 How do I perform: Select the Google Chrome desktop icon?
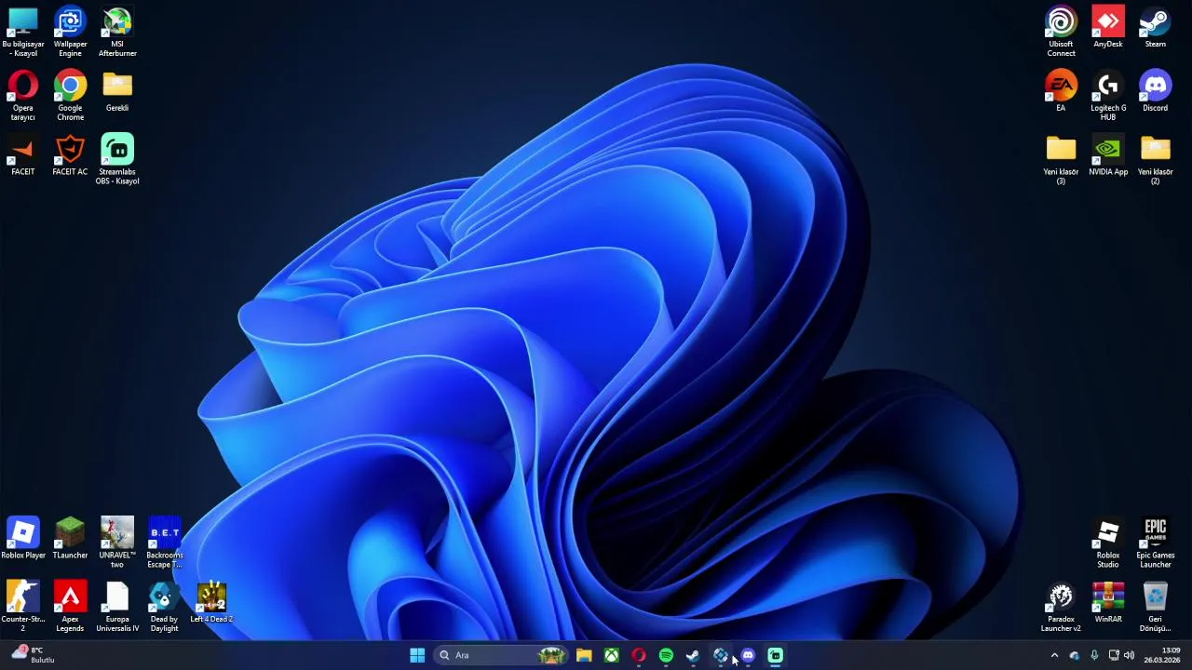70,96
